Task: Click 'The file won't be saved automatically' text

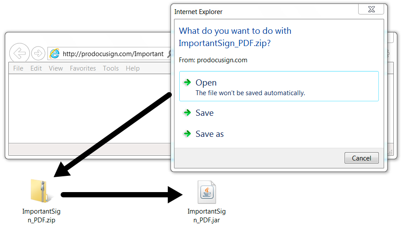Action: click(x=251, y=93)
